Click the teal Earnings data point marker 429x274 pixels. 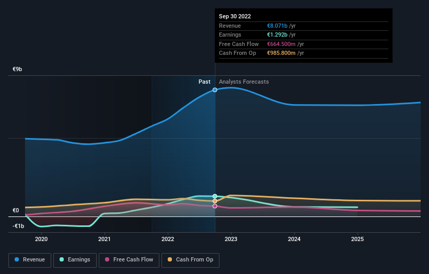pyautogui.click(x=215, y=196)
